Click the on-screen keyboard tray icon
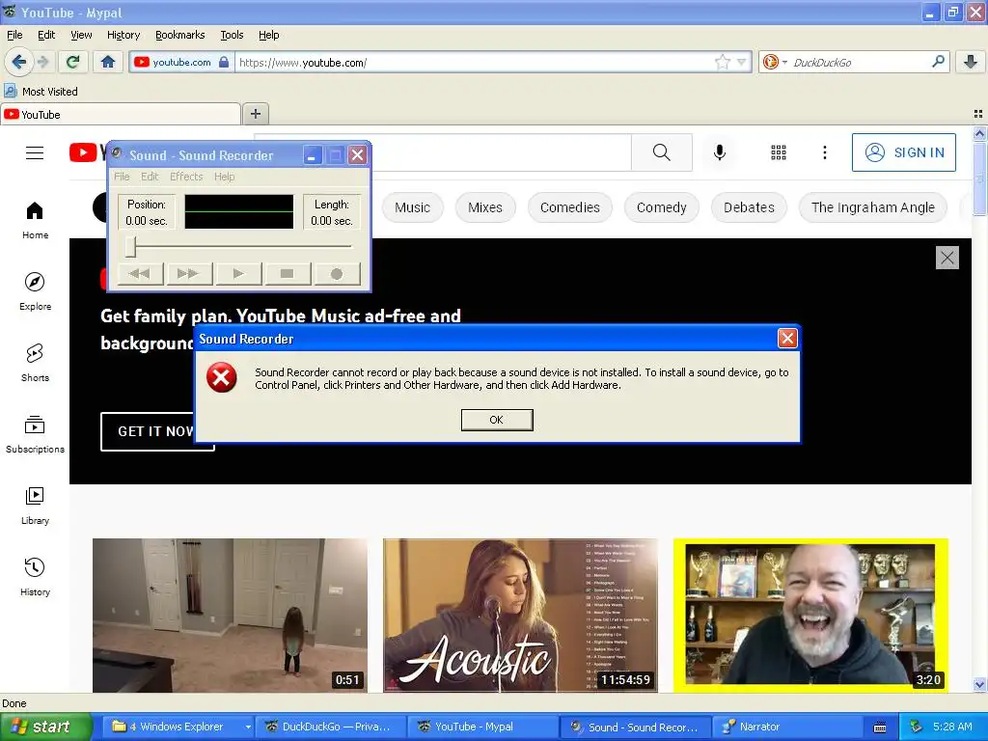The width and height of the screenshot is (988, 741). pyautogui.click(x=880, y=727)
